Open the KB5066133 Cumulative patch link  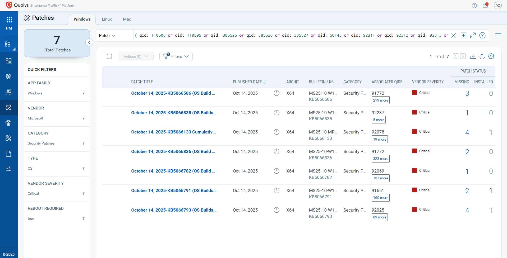173,132
